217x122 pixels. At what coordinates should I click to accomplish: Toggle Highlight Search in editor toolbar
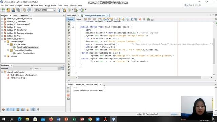coord(112,19)
